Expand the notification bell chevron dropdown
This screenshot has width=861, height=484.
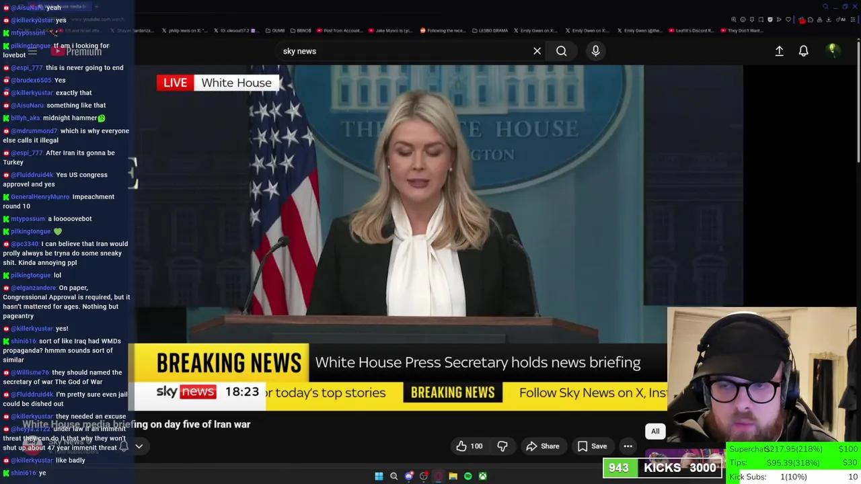(139, 446)
